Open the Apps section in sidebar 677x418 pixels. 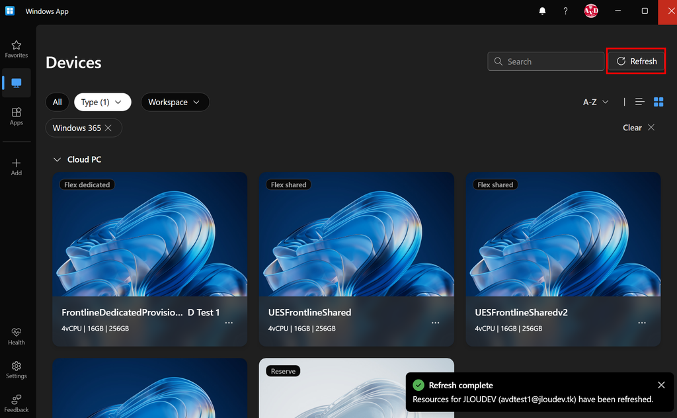click(x=17, y=116)
